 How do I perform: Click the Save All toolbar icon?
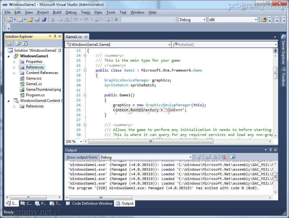(44, 20)
